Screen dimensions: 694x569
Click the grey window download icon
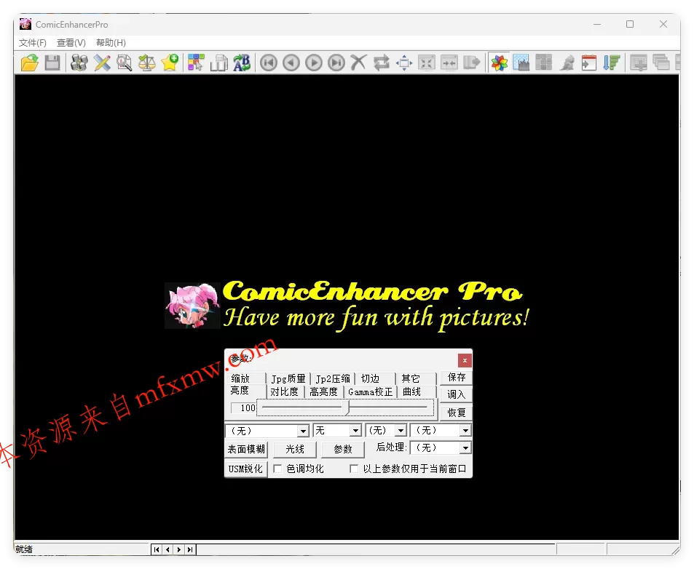pyautogui.click(x=639, y=63)
